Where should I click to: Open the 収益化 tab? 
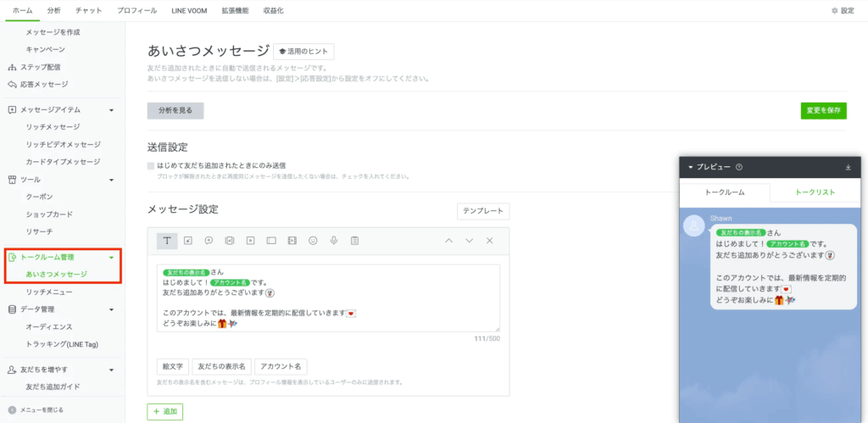(274, 10)
